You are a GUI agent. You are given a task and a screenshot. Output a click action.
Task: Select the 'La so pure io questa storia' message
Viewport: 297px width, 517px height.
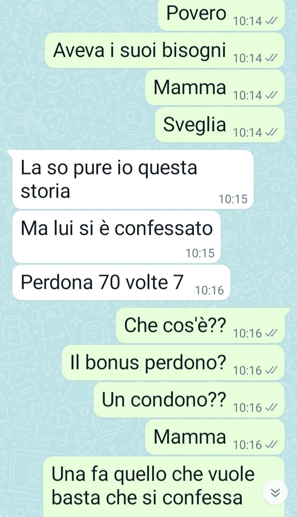[133, 179]
